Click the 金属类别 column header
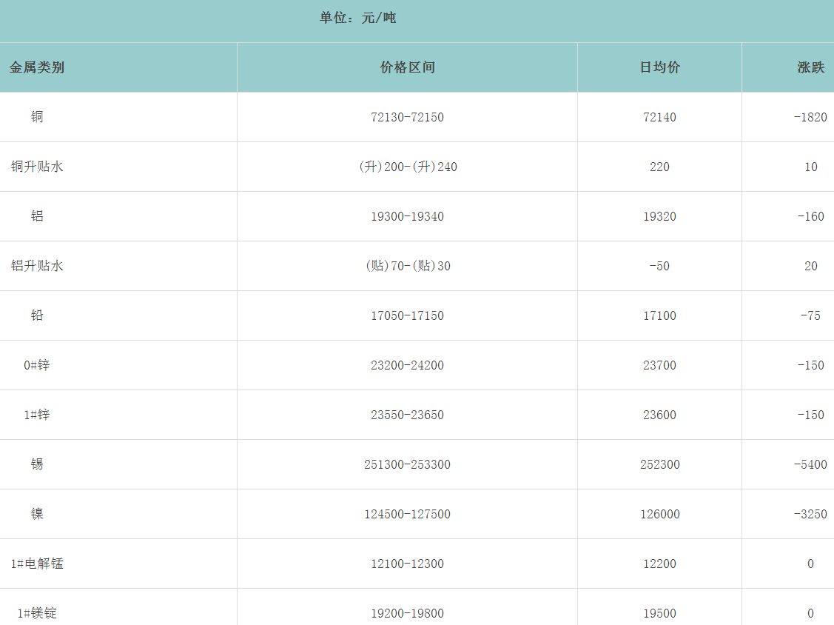The image size is (834, 625). 37,67
